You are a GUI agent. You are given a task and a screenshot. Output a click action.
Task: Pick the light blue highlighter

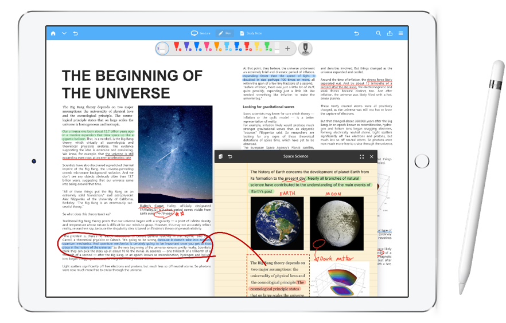(x=228, y=47)
